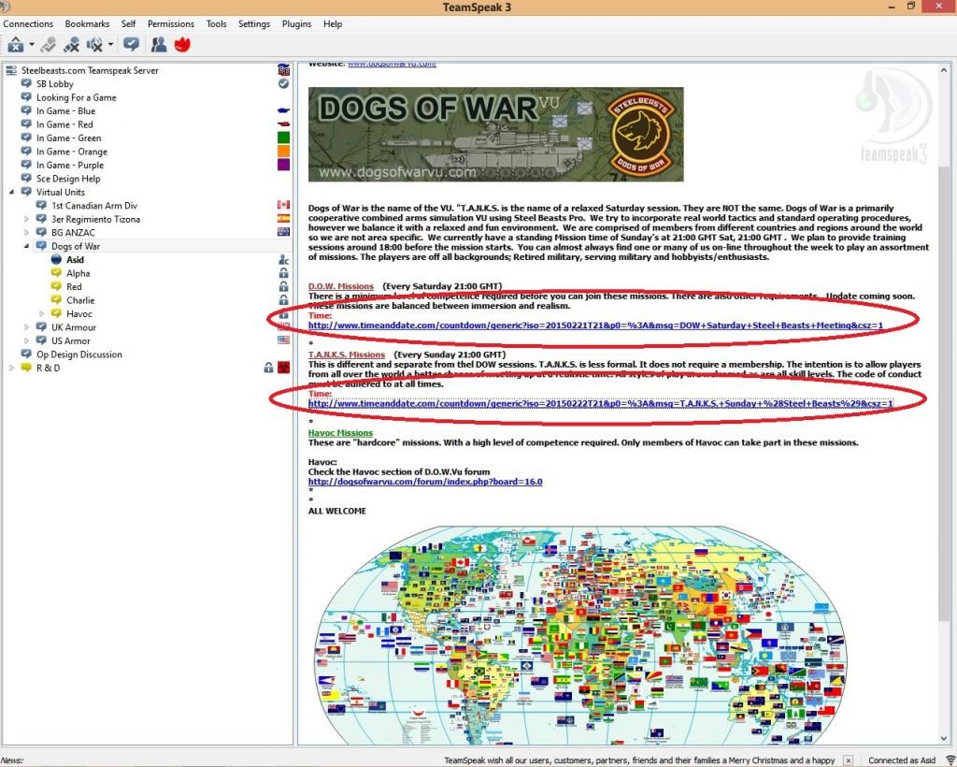
Task: Toggle the speaker mute button in the toolbar
Action: pos(94,44)
